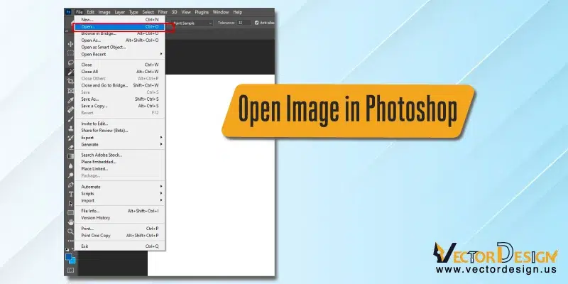This screenshot has height=284, width=568.
Task: Choose New... menu entry
Action: click(x=120, y=20)
